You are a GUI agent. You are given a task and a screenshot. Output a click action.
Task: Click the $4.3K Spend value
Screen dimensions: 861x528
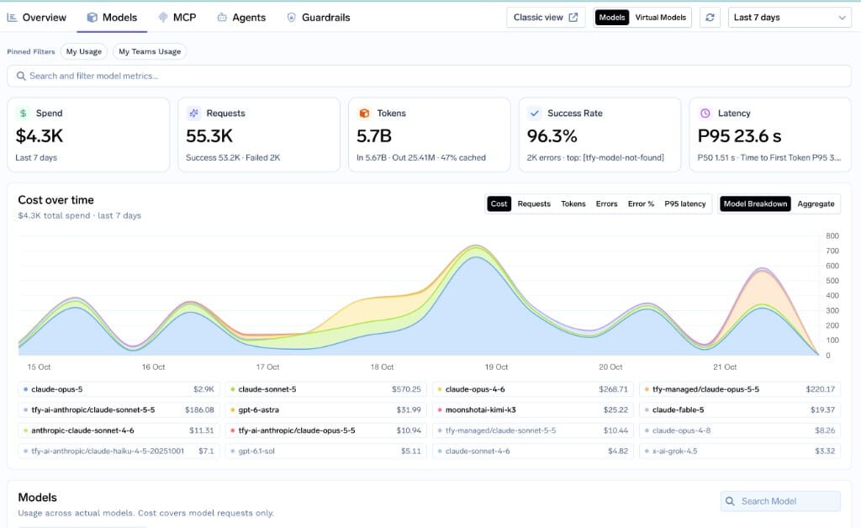point(40,135)
